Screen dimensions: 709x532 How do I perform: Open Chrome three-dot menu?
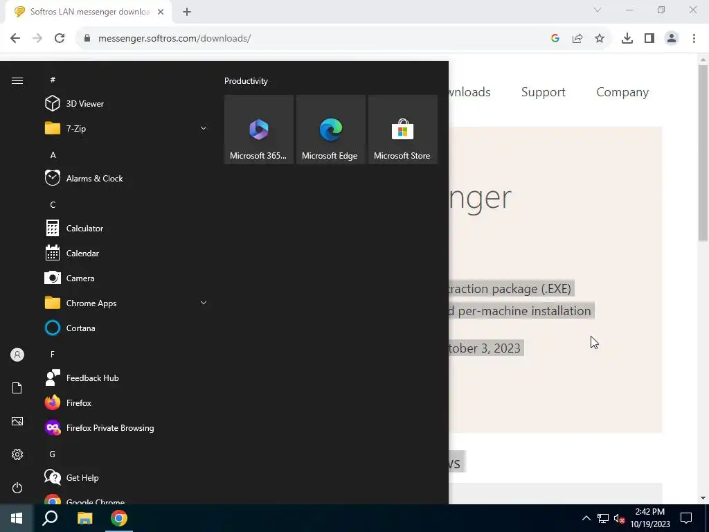point(694,39)
